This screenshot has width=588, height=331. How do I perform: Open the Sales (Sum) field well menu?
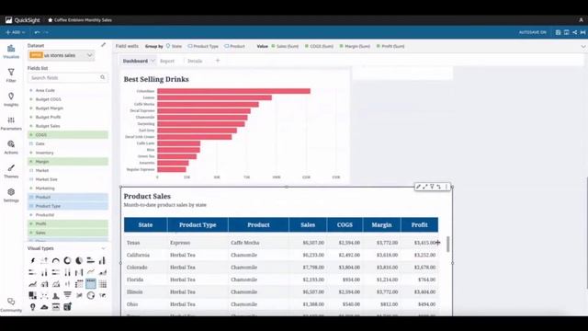285,46
